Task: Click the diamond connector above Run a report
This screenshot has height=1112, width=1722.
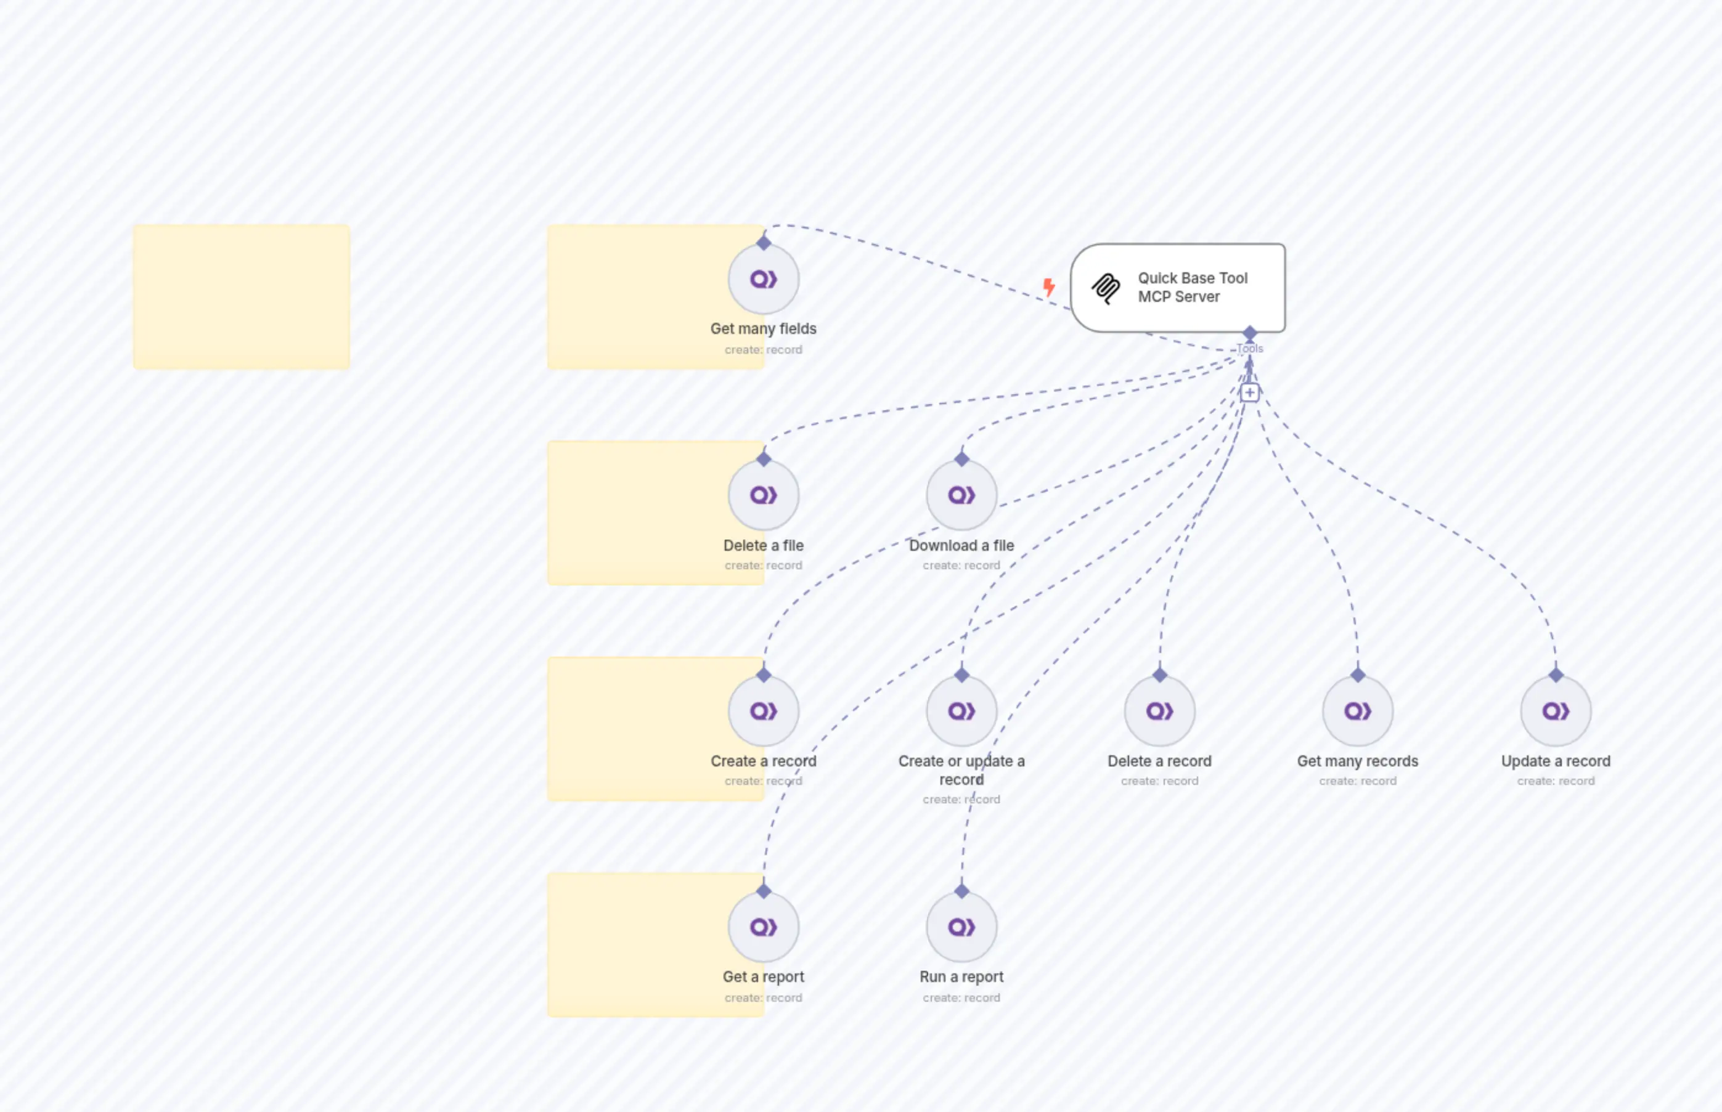Action: coord(961,890)
